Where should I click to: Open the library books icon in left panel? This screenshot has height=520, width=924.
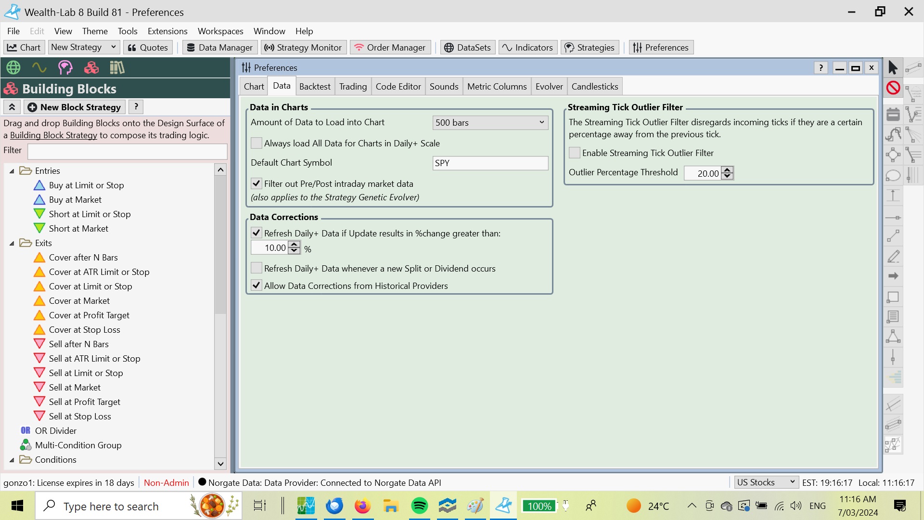117,67
